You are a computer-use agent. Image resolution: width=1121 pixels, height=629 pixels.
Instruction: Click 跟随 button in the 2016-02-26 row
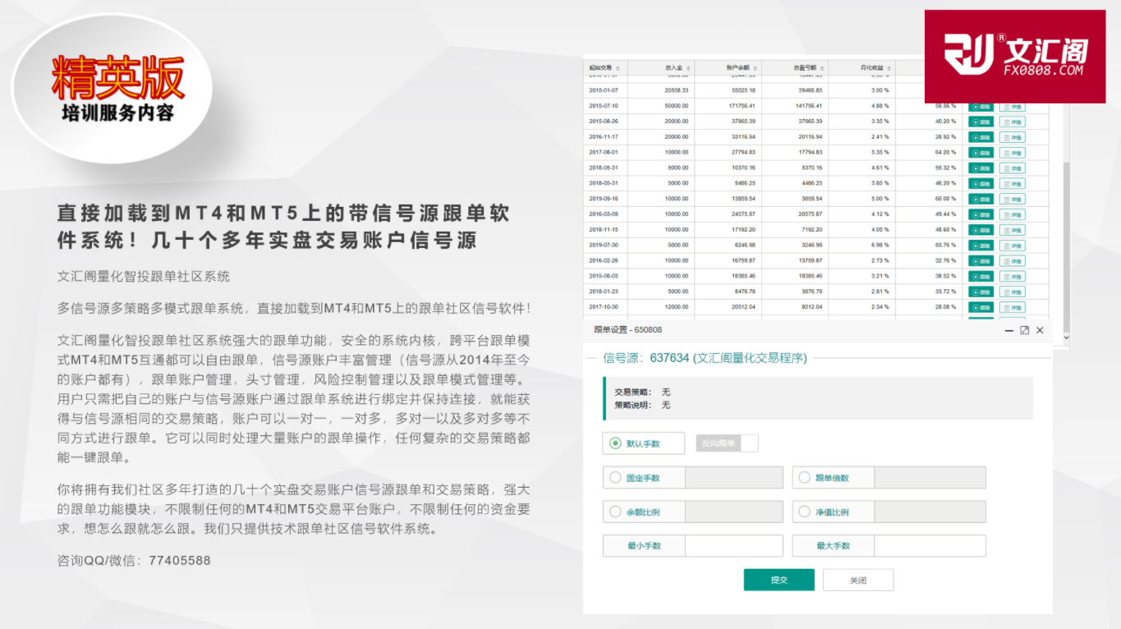click(981, 261)
